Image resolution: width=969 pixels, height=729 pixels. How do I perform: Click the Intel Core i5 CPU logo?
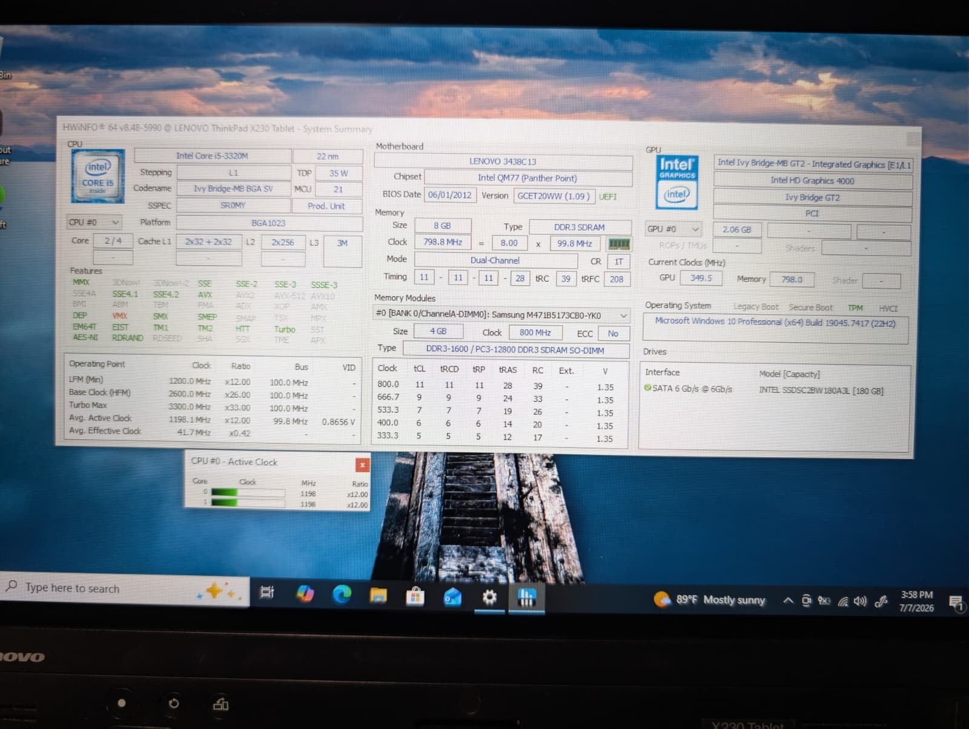[98, 176]
